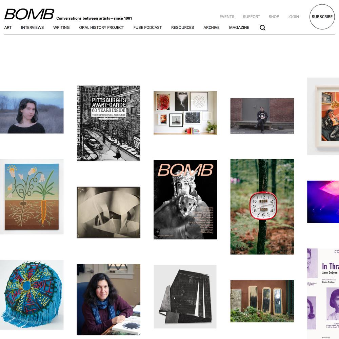The height and width of the screenshot is (339, 339).
Task: Open the search magnifier icon
Action: 262,28
